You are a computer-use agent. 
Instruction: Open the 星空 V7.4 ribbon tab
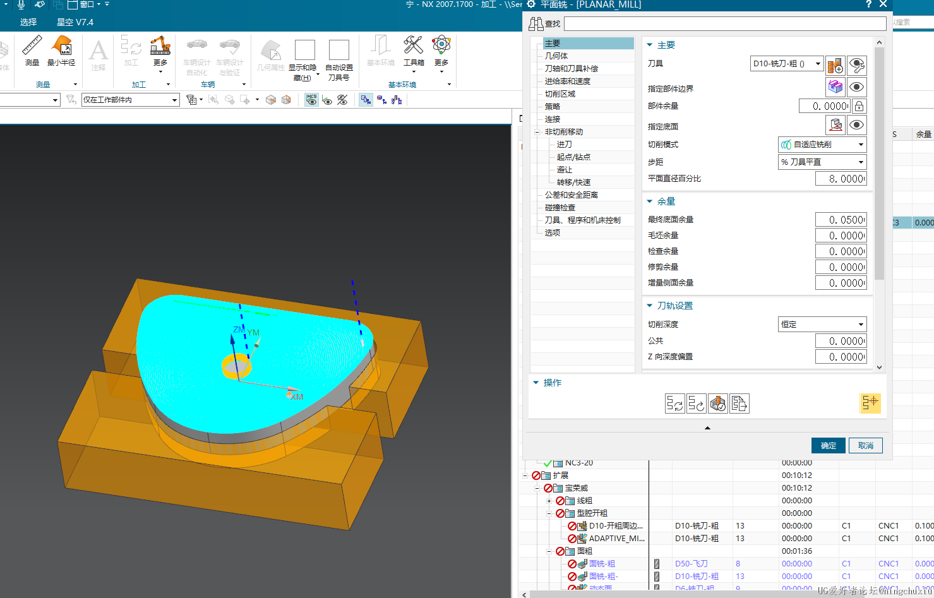(75, 22)
